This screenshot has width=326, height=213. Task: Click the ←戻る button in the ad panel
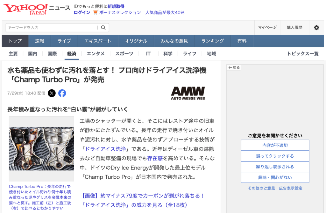(234, 67)
